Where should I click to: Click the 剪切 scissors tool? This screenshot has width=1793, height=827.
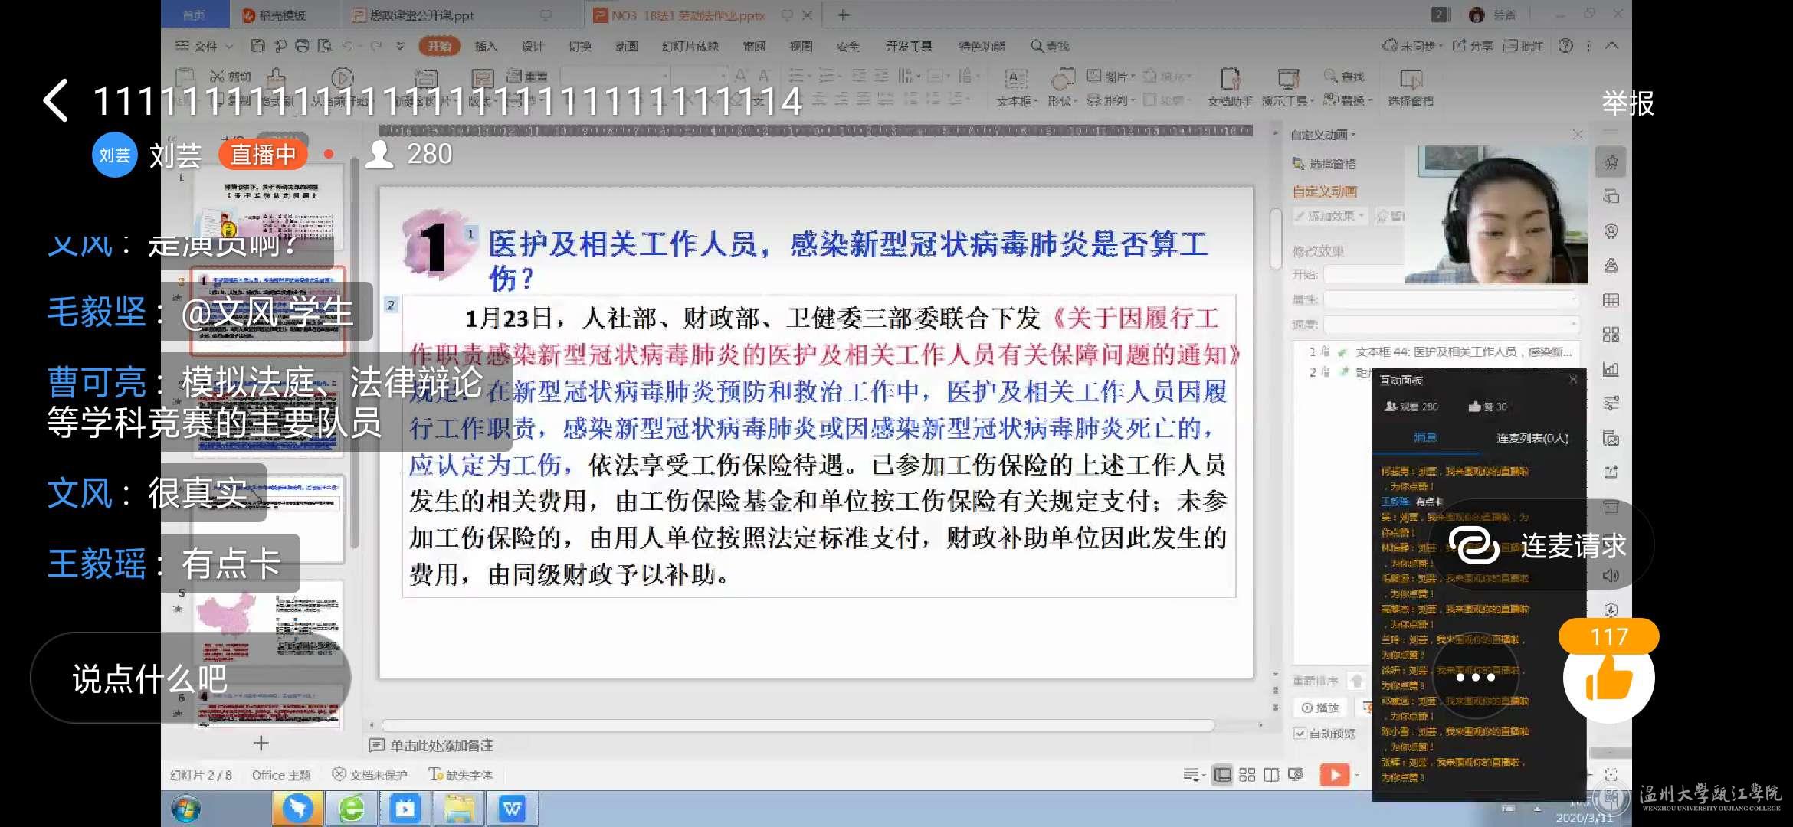[231, 77]
